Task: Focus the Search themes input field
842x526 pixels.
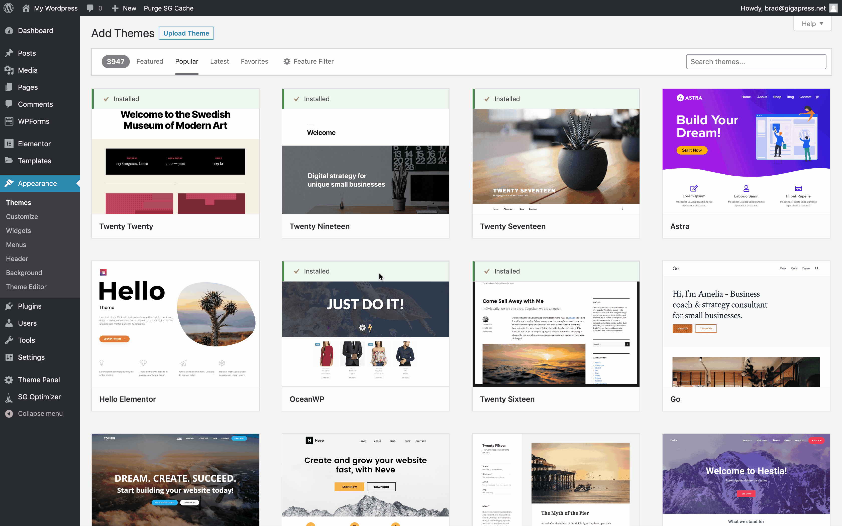Action: click(756, 62)
